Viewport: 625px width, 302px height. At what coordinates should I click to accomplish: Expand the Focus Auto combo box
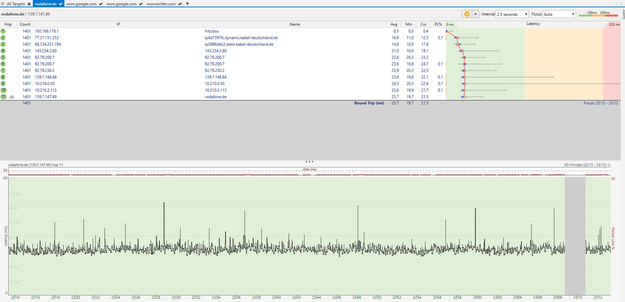tap(559, 14)
